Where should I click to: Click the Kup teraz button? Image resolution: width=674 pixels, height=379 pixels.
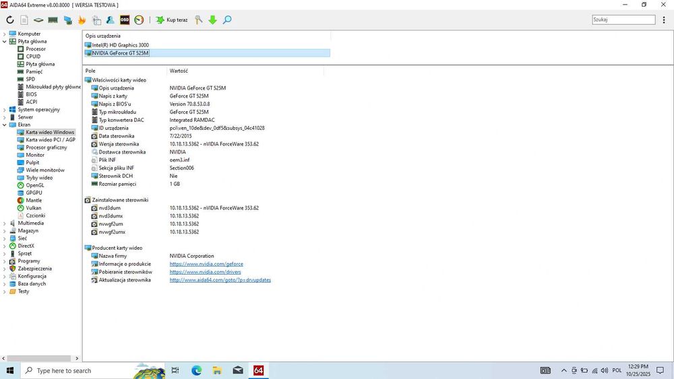[171, 20]
